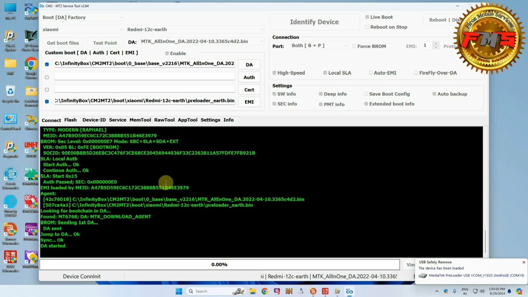This screenshot has width=528, height=297.
Task: Open the xiaomi brand dropdown
Action: pyautogui.click(x=82, y=29)
